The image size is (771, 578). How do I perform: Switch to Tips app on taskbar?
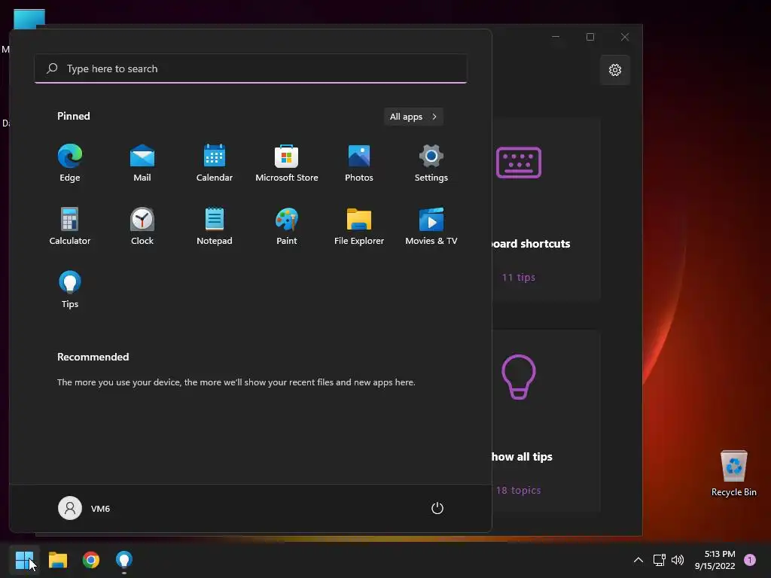tap(124, 560)
